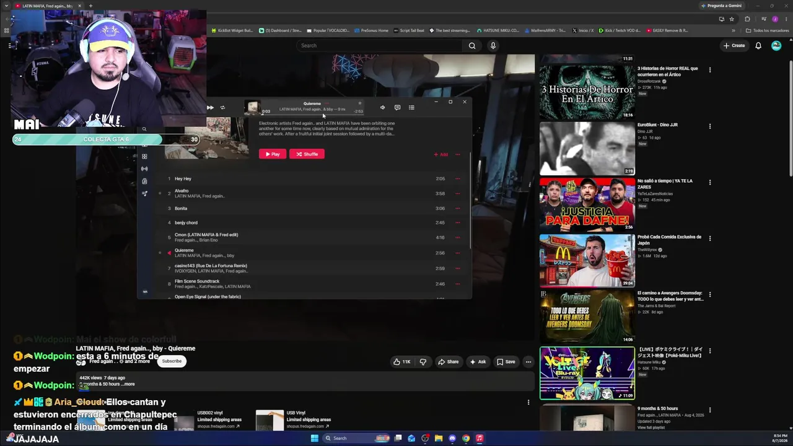
Task: Open the YouTube account avatar menu
Action: pos(776,46)
